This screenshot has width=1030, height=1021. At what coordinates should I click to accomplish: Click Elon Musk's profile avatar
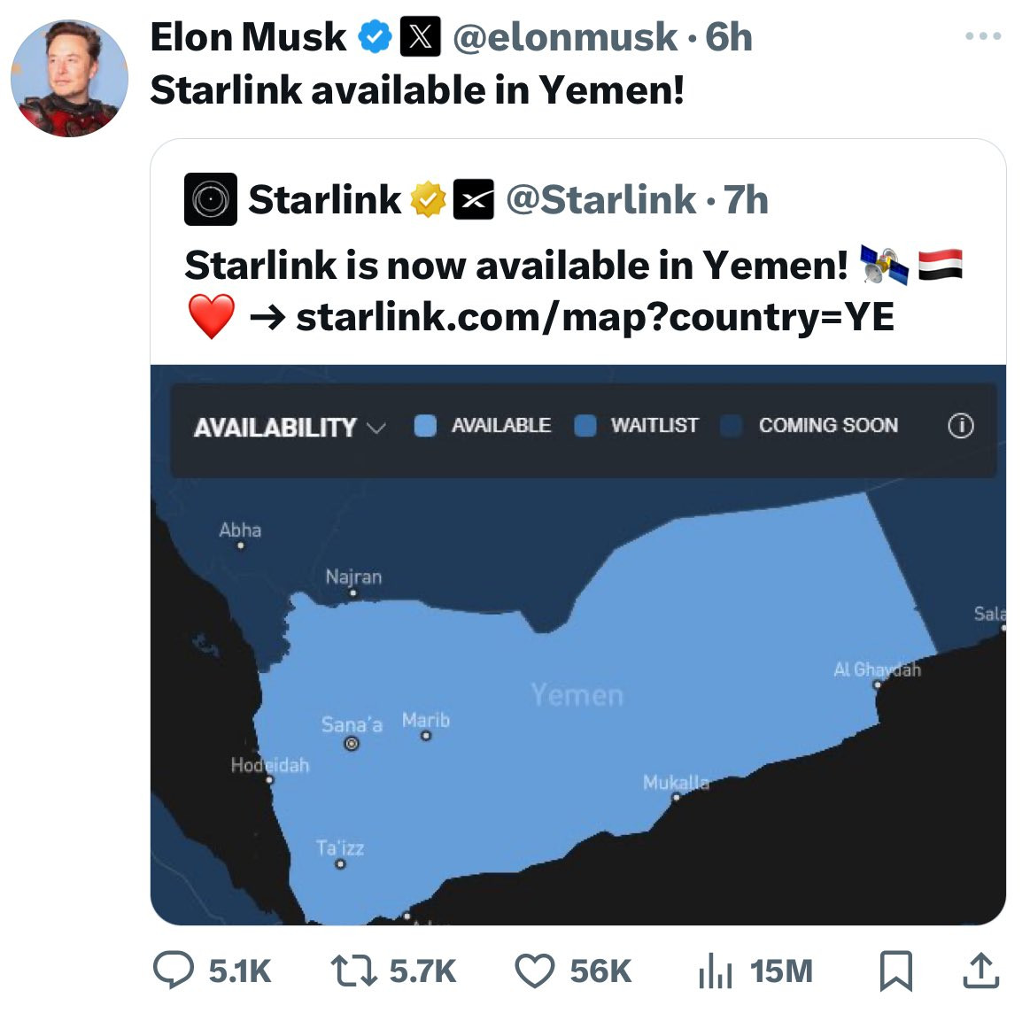pos(70,78)
